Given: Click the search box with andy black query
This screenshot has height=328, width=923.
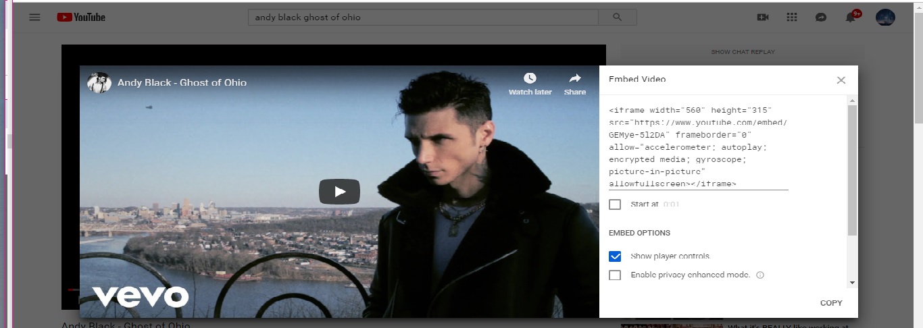Looking at the screenshot, I should [424, 17].
